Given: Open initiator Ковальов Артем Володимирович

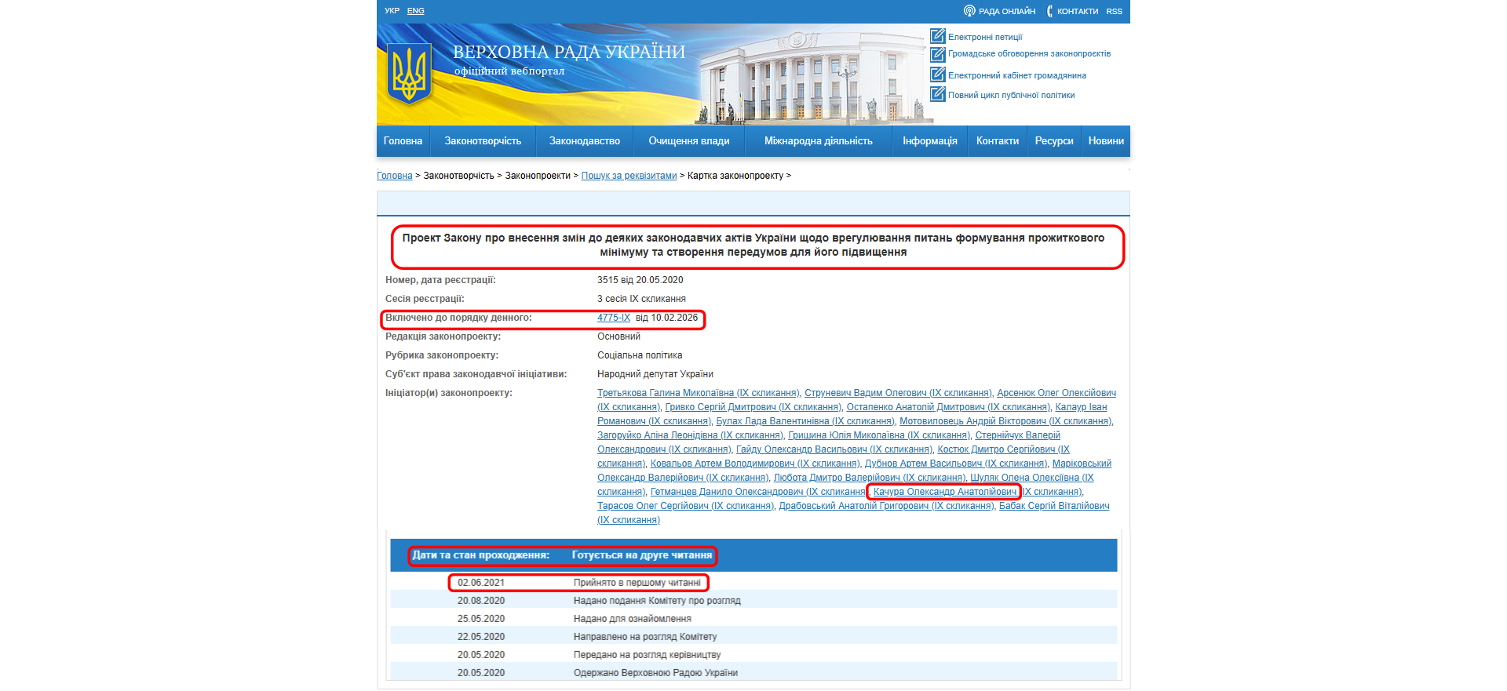Looking at the screenshot, I should 754,464.
